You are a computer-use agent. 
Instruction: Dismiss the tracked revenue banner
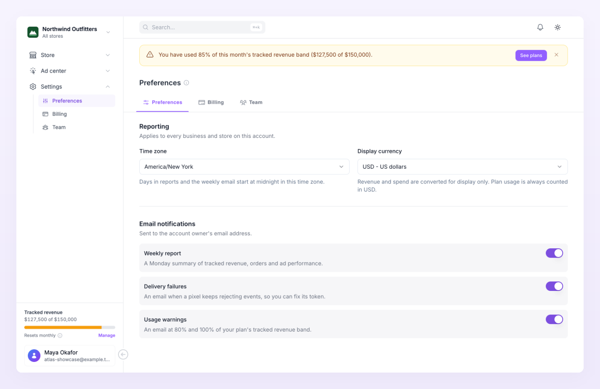pos(556,55)
